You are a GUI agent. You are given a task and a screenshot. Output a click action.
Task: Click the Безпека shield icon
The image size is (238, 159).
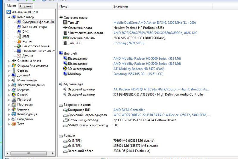[x=14, y=109]
